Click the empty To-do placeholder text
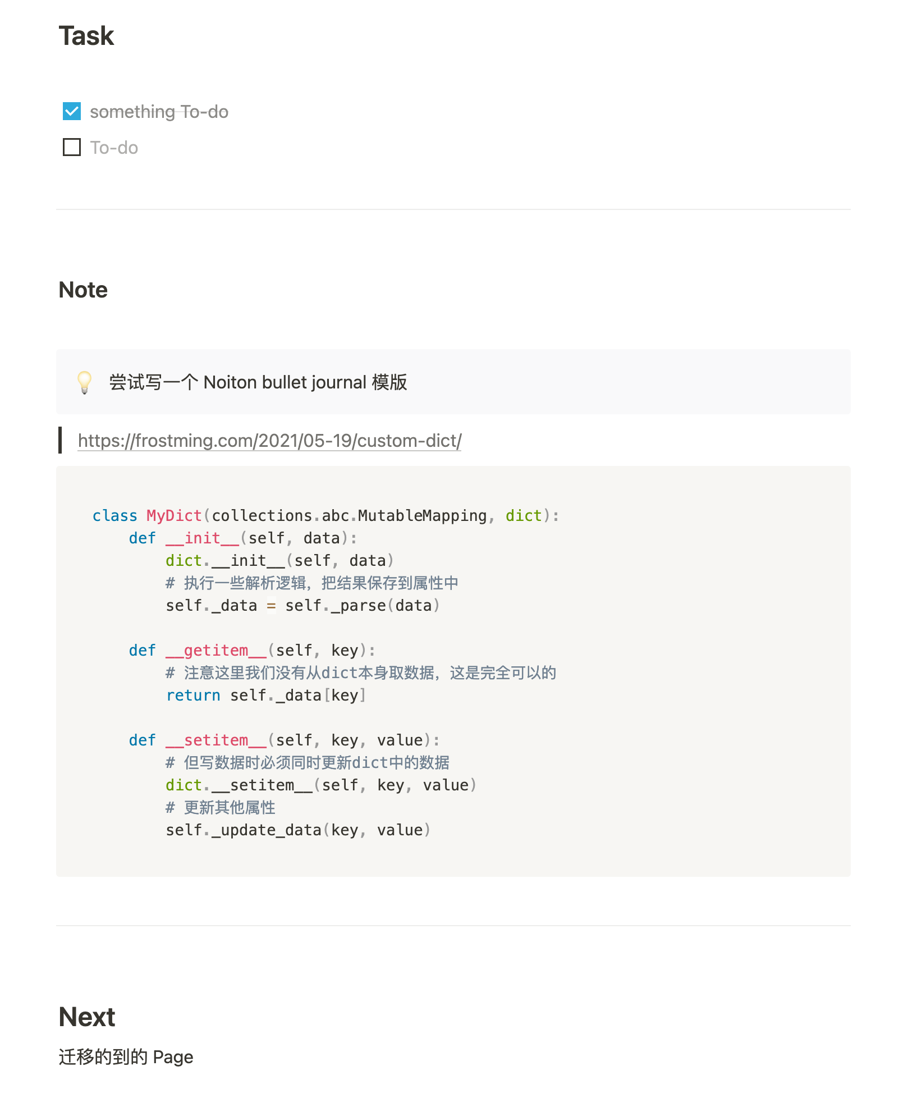 pos(114,148)
